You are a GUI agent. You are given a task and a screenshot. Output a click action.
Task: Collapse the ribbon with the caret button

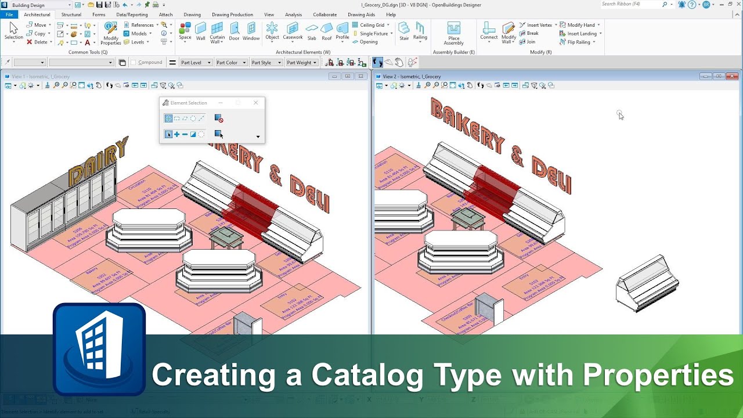pyautogui.click(x=737, y=15)
